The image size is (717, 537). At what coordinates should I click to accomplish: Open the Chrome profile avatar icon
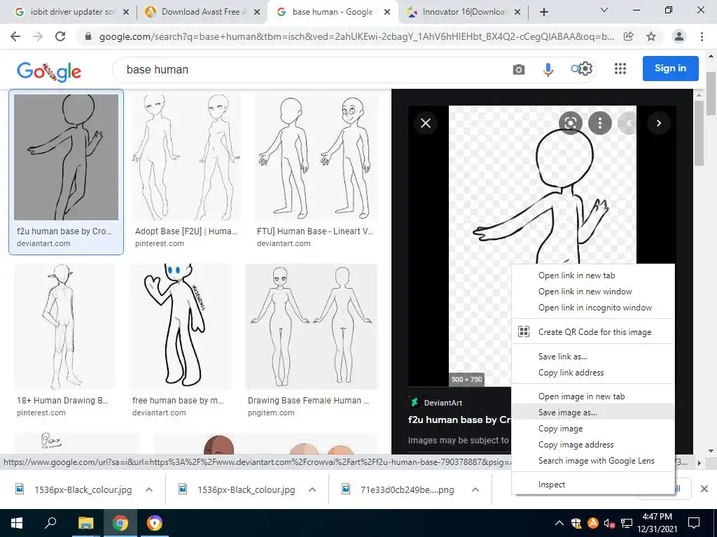[x=679, y=36]
